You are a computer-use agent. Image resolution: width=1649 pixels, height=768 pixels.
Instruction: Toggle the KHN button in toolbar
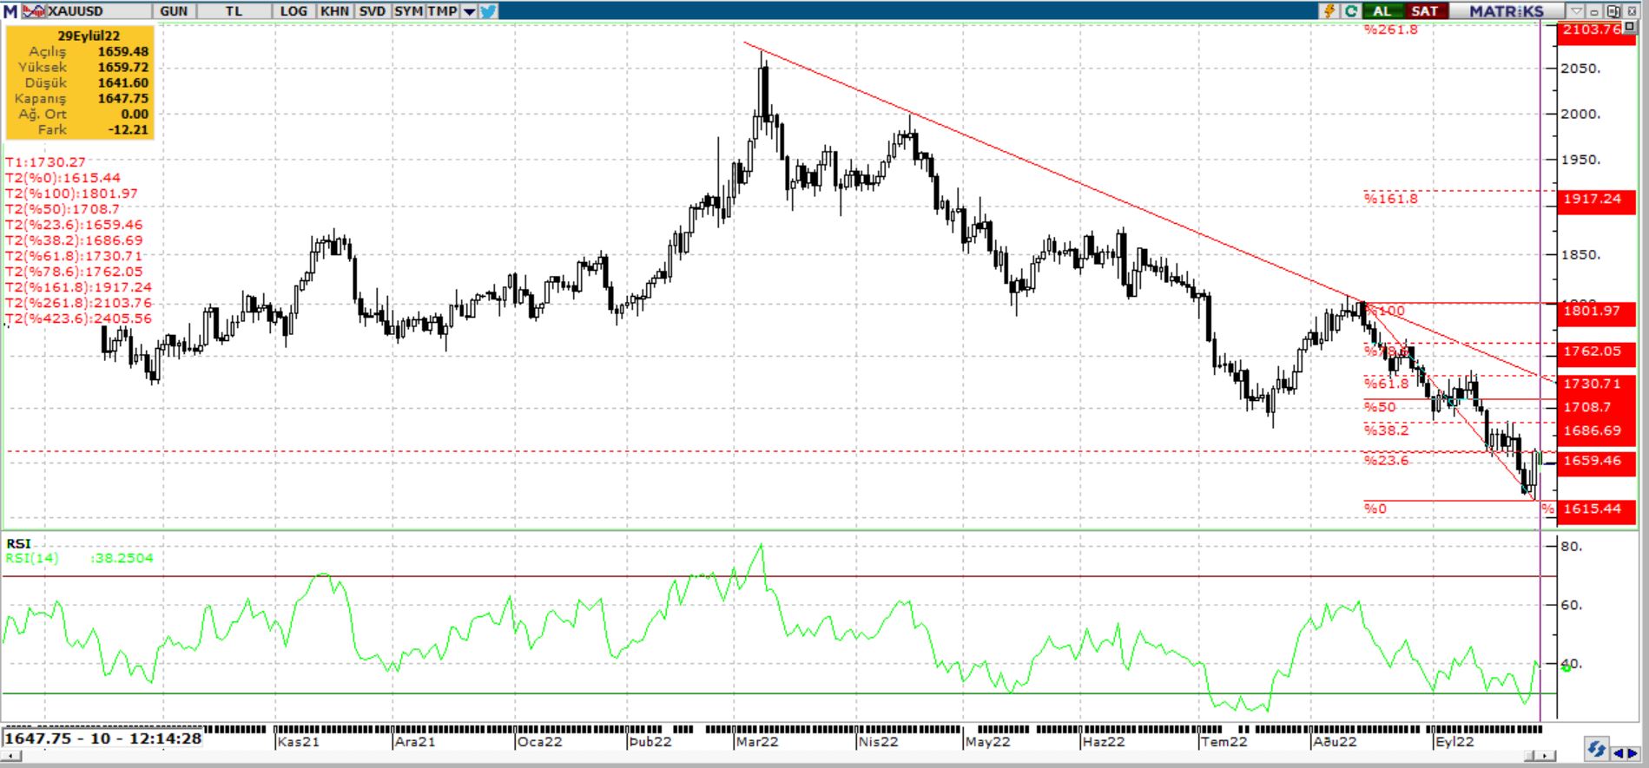[x=334, y=11]
